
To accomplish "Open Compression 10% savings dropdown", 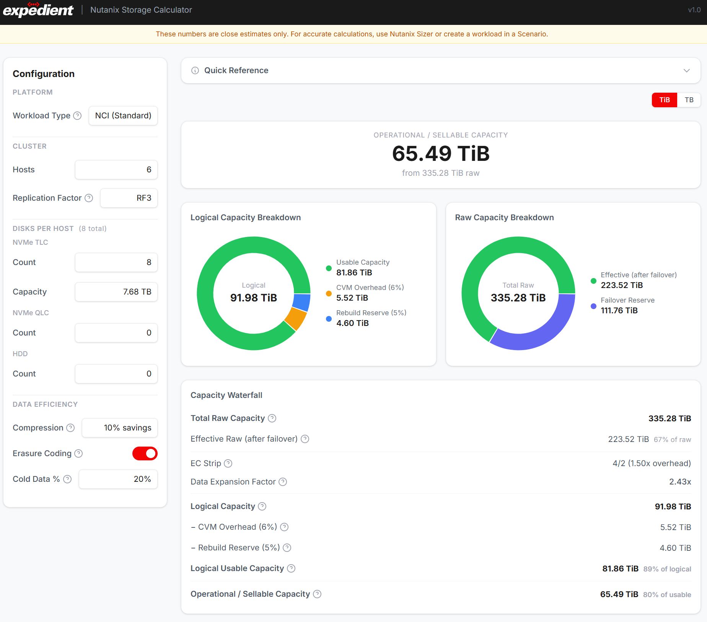I will point(120,428).
